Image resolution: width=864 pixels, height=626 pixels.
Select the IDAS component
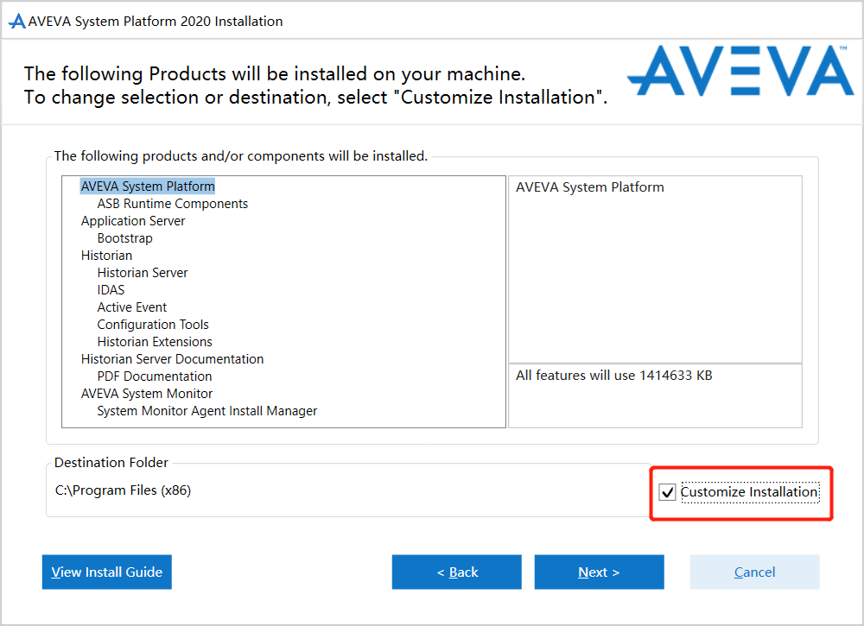[x=111, y=290]
